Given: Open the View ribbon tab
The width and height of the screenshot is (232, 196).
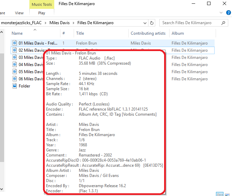Looking at the screenshot, I should 19,13.
